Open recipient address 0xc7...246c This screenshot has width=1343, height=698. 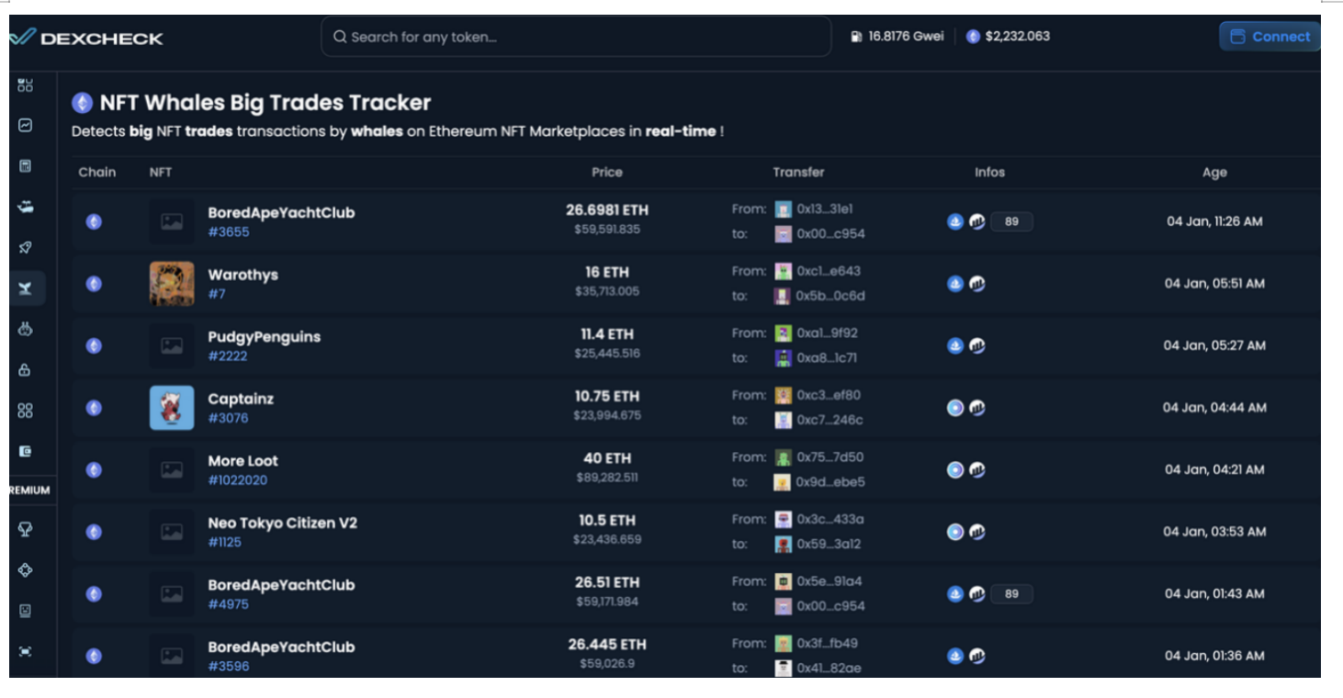coord(829,420)
